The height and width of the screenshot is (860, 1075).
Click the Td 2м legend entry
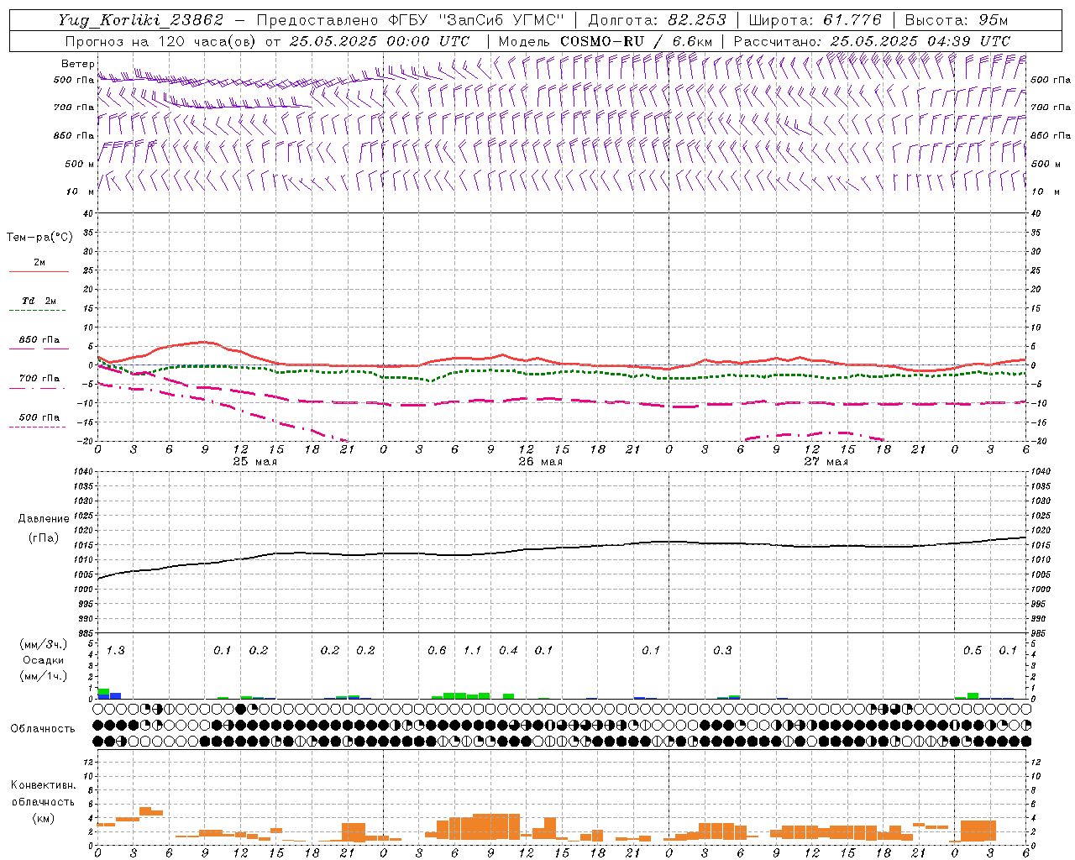point(39,301)
